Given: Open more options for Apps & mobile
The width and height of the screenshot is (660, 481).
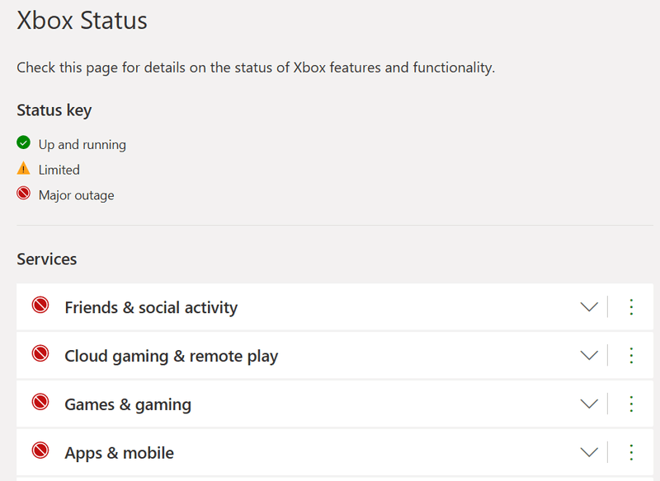Looking at the screenshot, I should (631, 452).
